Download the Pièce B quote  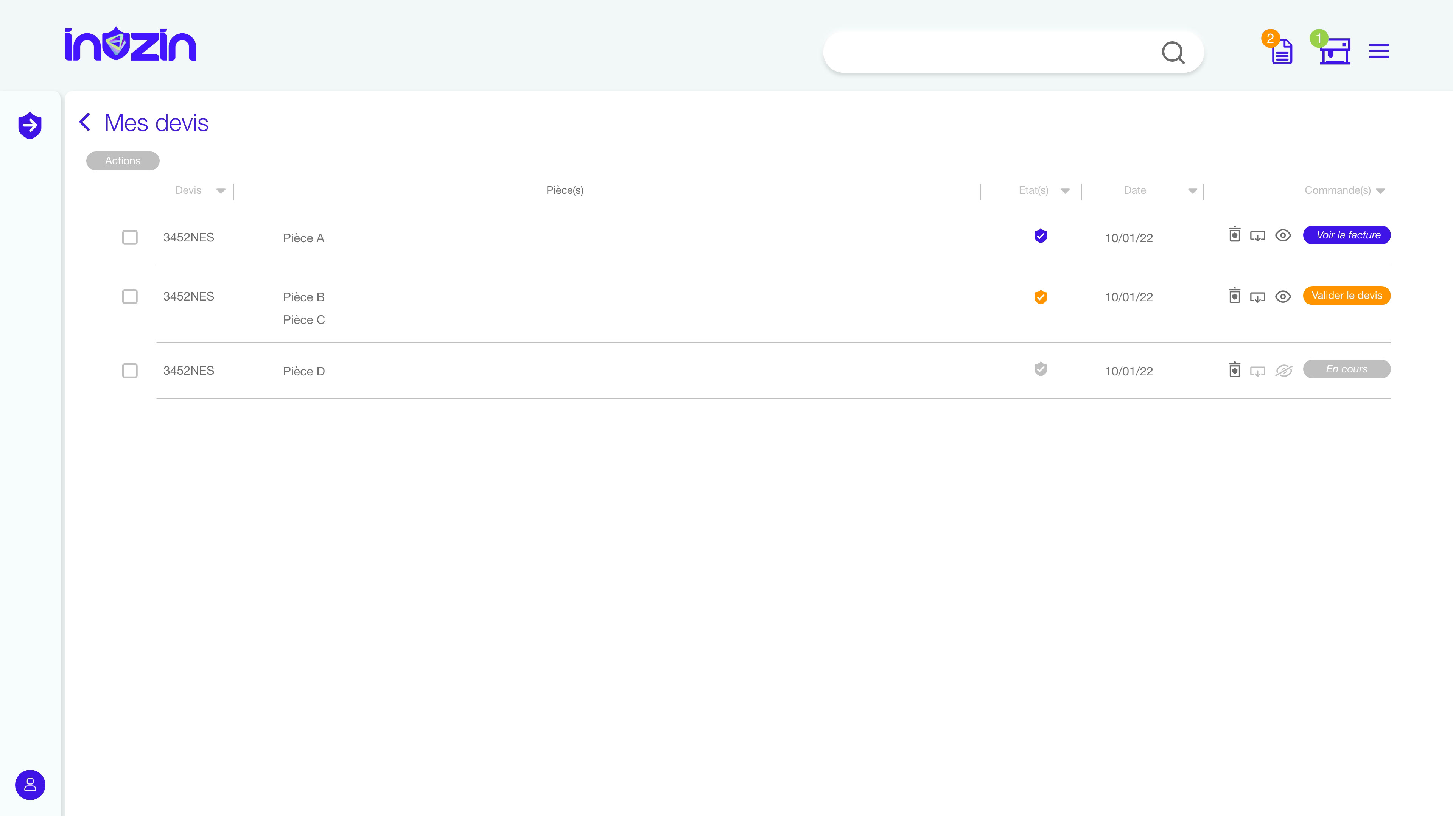click(1257, 297)
